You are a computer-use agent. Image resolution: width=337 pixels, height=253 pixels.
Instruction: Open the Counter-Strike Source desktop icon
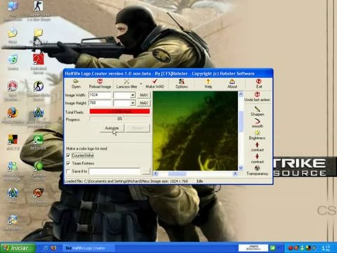[x=38, y=90]
